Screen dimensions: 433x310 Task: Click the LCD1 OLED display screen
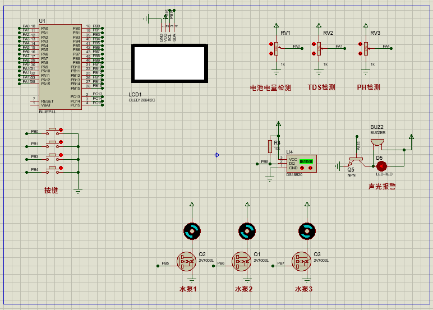point(169,63)
